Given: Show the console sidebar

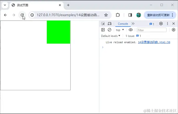Looking at the screenshot, I should pyautogui.click(x=103, y=30).
